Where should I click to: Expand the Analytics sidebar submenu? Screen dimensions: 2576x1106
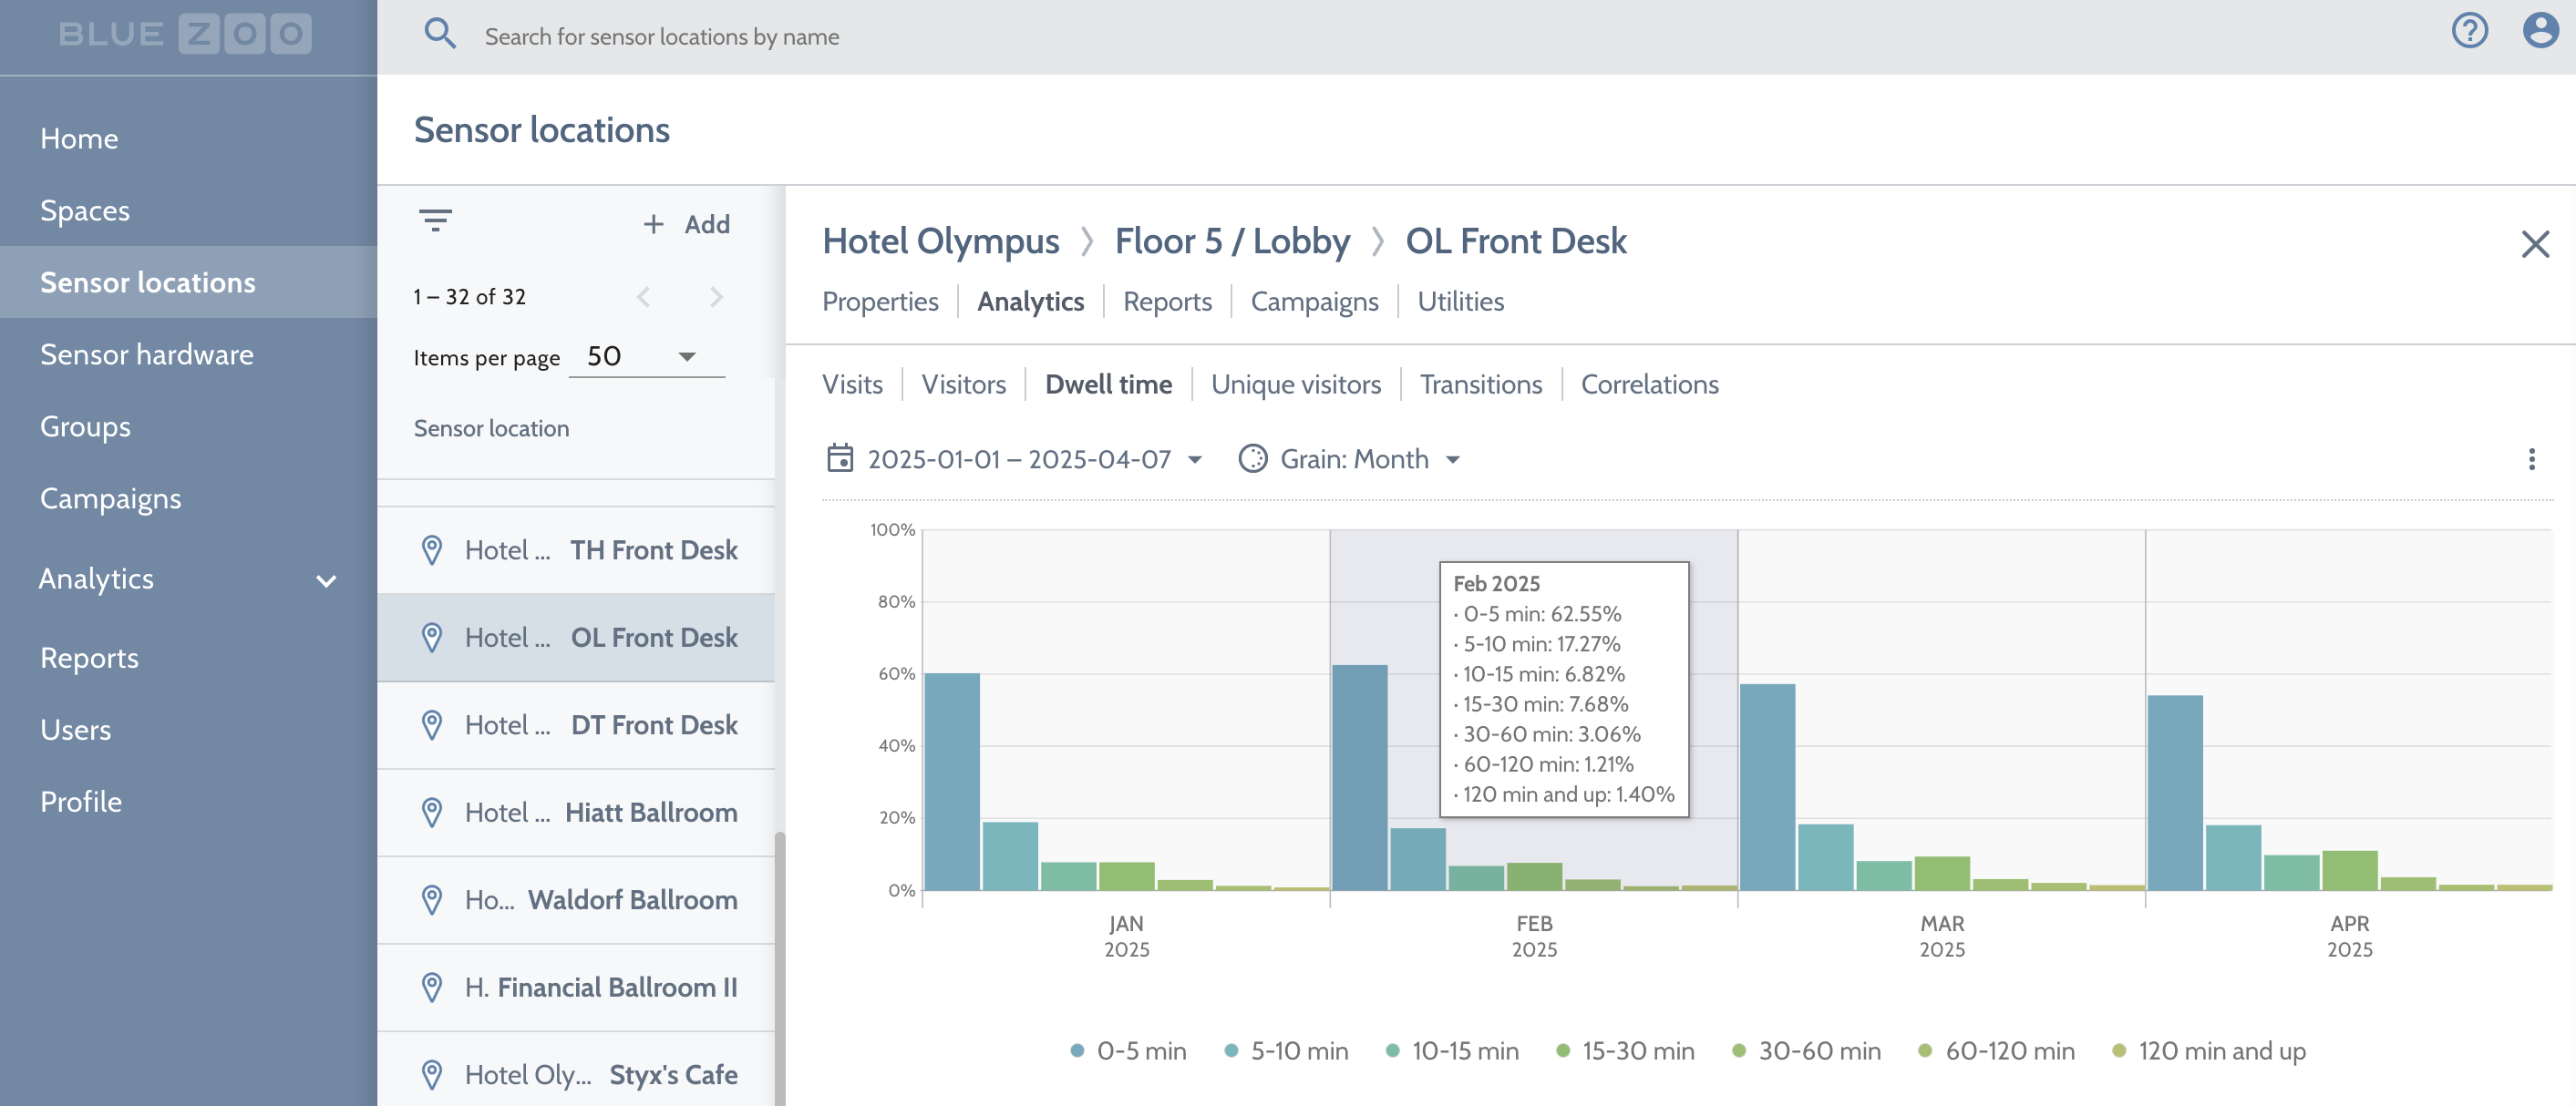[326, 580]
